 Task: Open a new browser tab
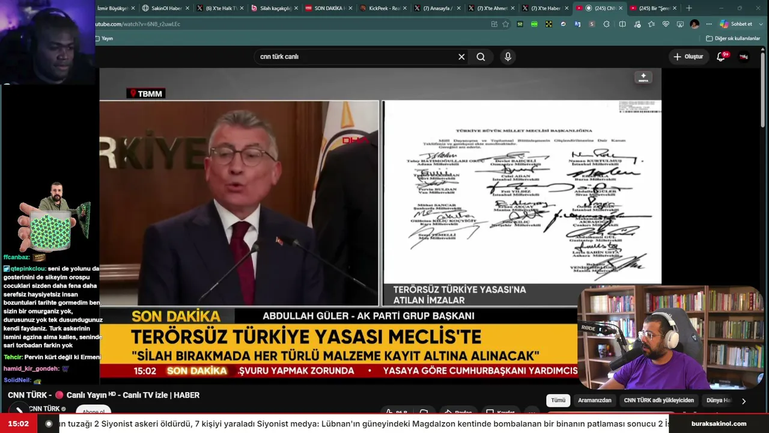(688, 8)
